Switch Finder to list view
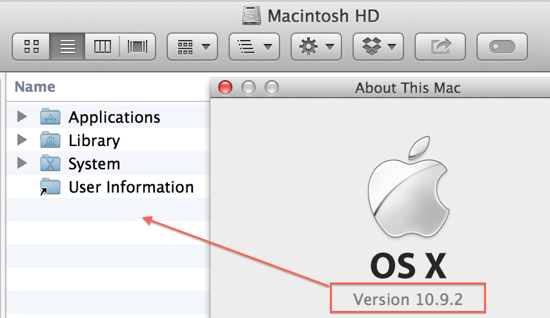The width and height of the screenshot is (550, 318). pos(67,47)
